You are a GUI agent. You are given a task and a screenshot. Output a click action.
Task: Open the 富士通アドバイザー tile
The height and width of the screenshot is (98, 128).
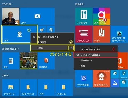click(102, 79)
